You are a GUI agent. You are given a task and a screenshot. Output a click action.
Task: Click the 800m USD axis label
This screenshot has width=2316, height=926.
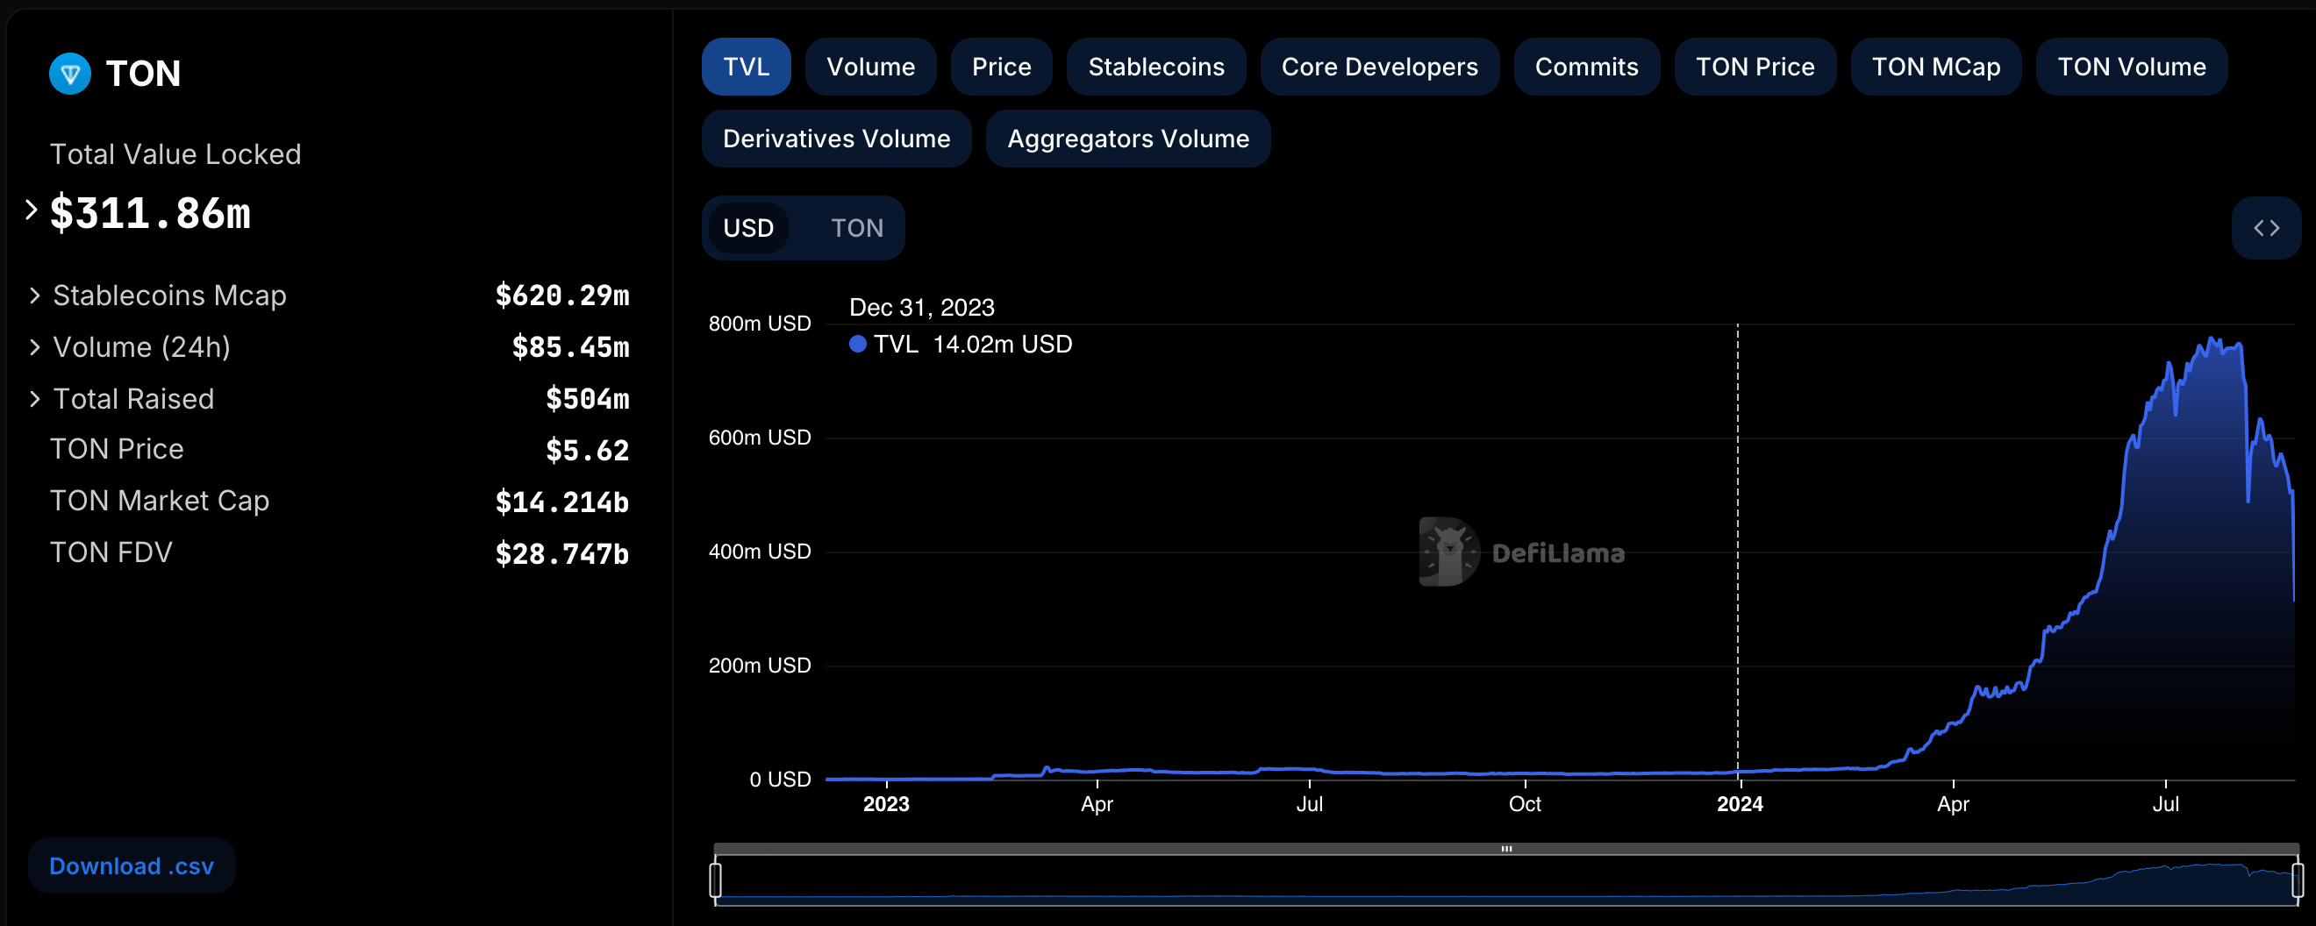coord(759,324)
